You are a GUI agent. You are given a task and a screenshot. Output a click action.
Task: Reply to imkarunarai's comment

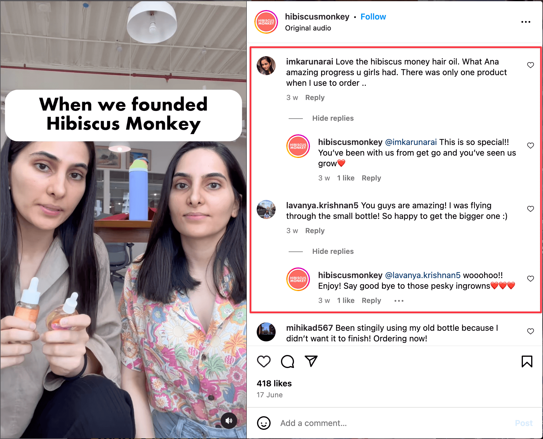point(315,98)
